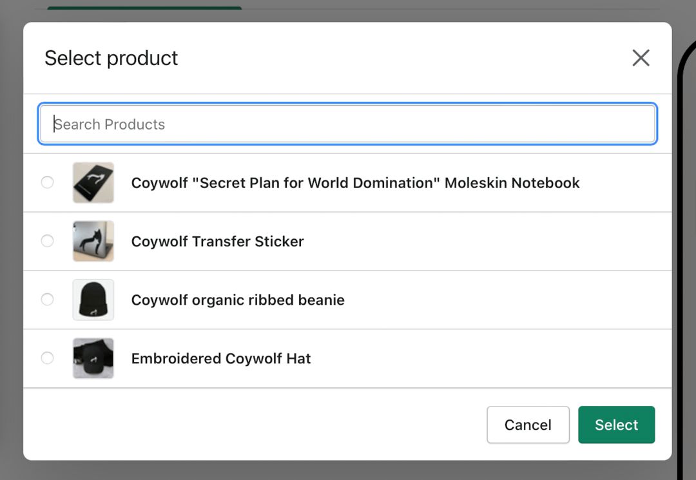Click the Embroidered Hat product thumbnail
This screenshot has width=696, height=480.
93,358
